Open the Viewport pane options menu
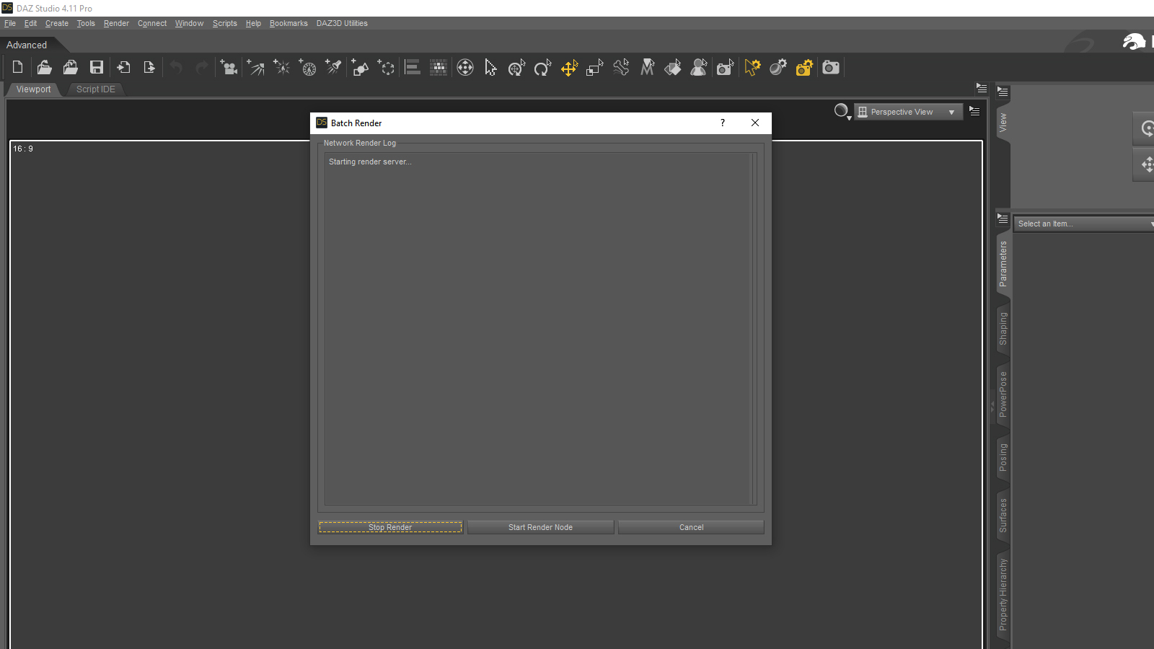This screenshot has width=1154, height=649. [x=982, y=88]
